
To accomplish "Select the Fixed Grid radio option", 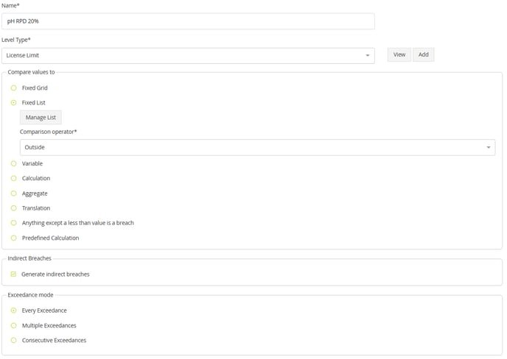I will (x=14, y=88).
